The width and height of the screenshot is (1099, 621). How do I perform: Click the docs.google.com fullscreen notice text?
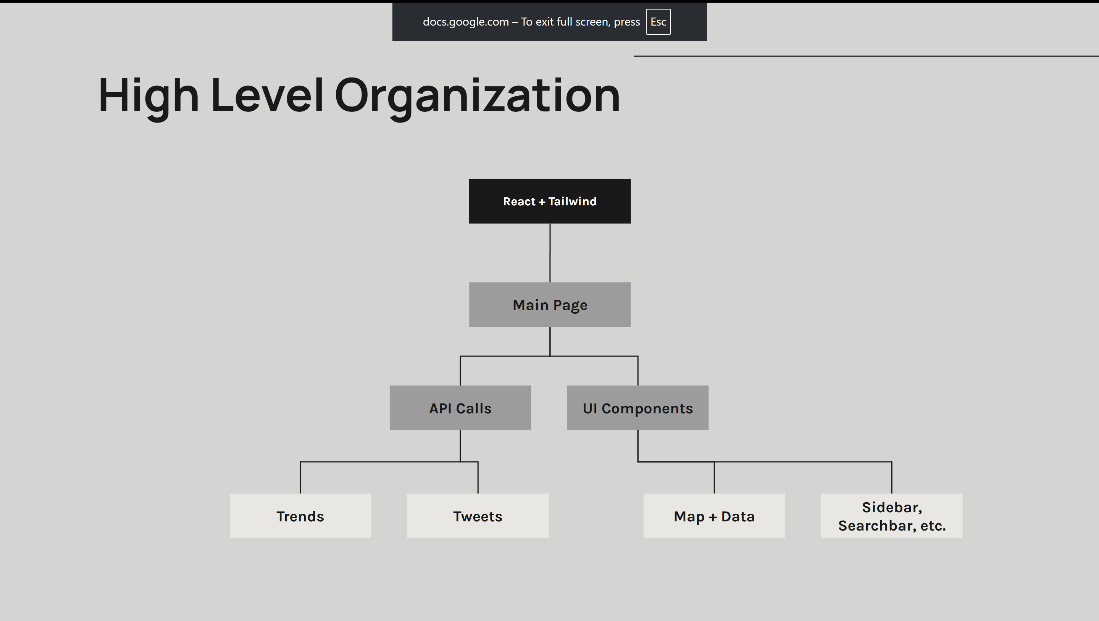[x=531, y=22]
